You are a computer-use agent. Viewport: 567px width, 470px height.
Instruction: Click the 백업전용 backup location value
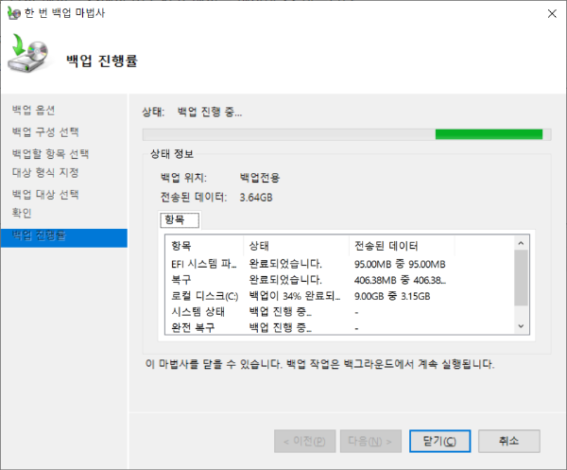pyautogui.click(x=260, y=177)
